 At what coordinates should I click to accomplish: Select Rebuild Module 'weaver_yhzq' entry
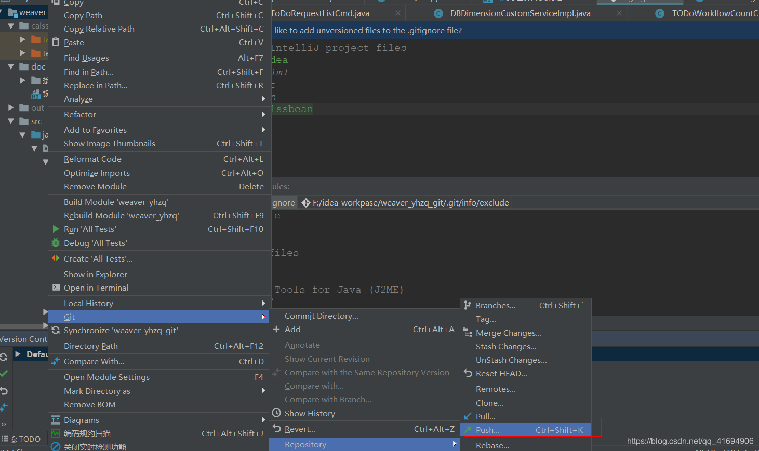tap(159, 215)
